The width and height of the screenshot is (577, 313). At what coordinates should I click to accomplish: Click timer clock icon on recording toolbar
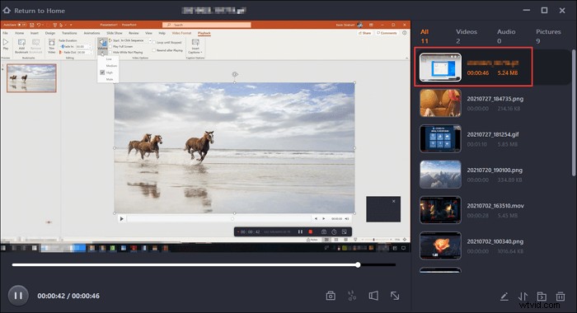(334, 231)
